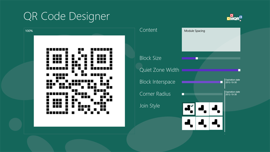Click the Quiet Zone Width label

pos(159,70)
